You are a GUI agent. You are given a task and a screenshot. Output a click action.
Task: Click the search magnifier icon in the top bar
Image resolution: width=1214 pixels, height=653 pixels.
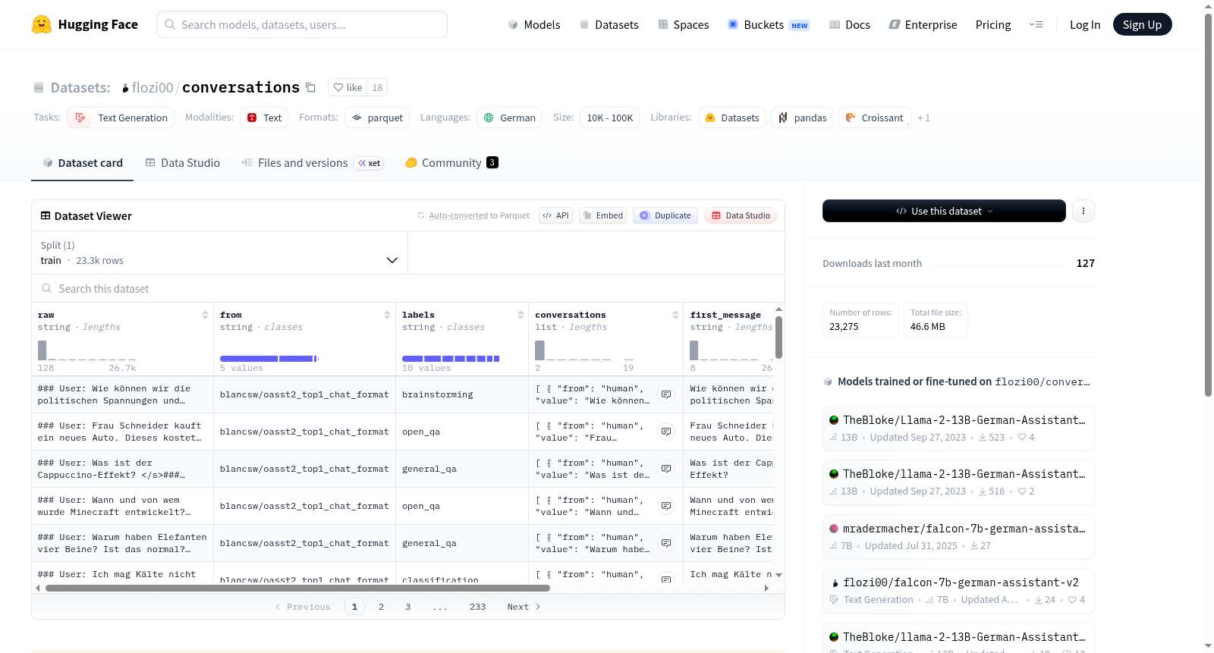coord(170,24)
